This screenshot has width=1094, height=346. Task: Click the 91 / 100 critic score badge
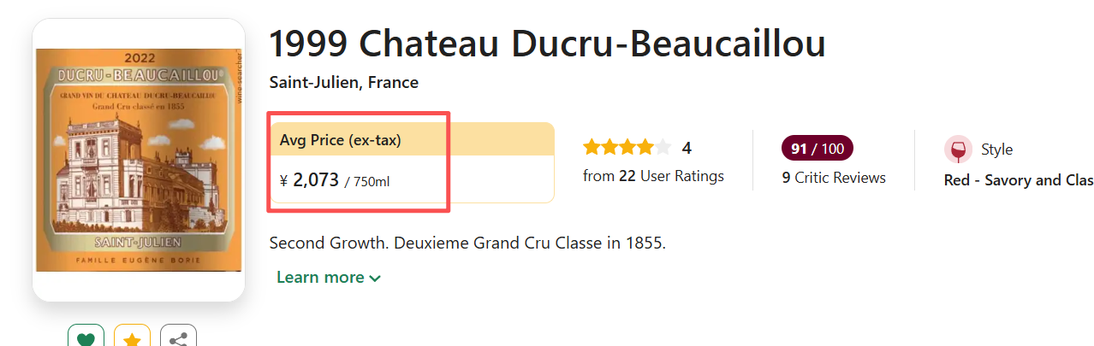[x=817, y=149]
